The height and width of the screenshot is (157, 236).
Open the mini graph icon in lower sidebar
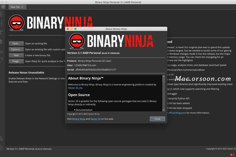click(x=1, y=139)
